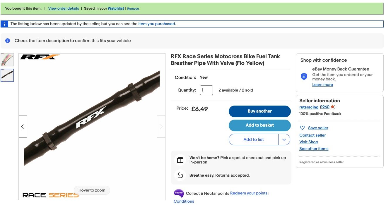Open the View order details link
The image size is (386, 205).
coord(64,8)
